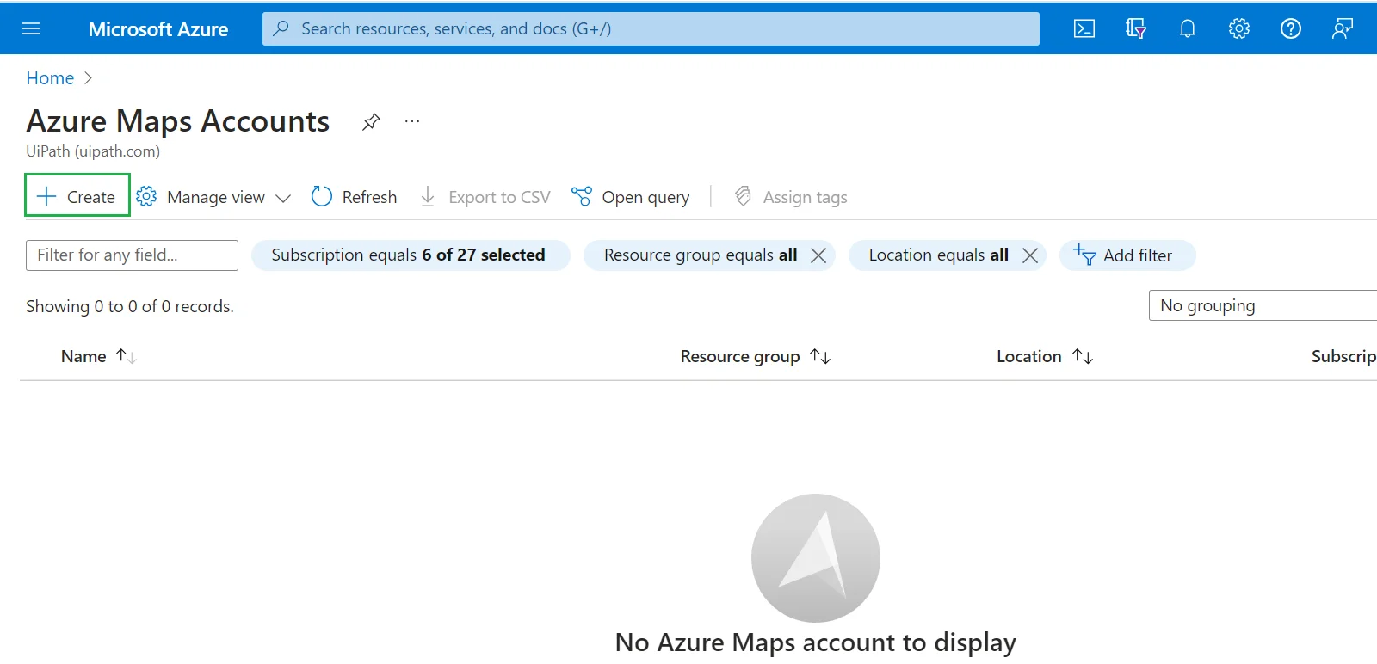Refresh the Azure Maps accounts list
The height and width of the screenshot is (664, 1377).
tap(354, 197)
